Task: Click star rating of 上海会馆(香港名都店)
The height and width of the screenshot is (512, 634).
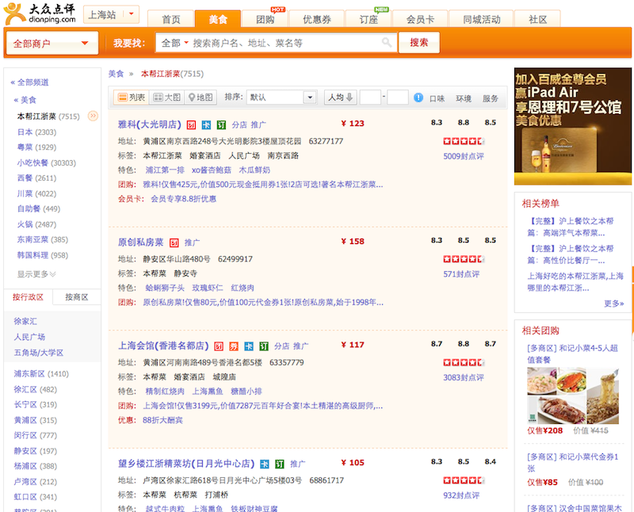Action: pyautogui.click(x=464, y=362)
